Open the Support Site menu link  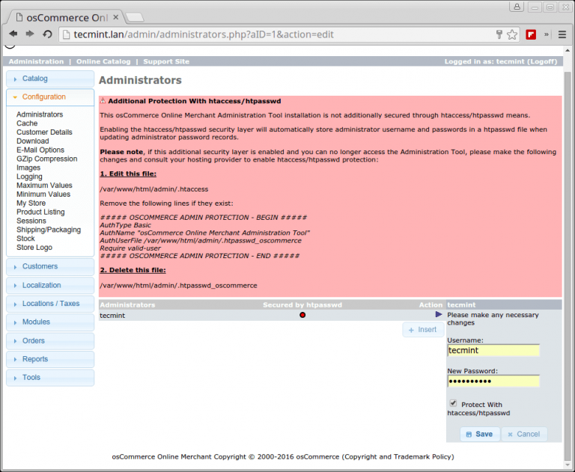click(166, 61)
